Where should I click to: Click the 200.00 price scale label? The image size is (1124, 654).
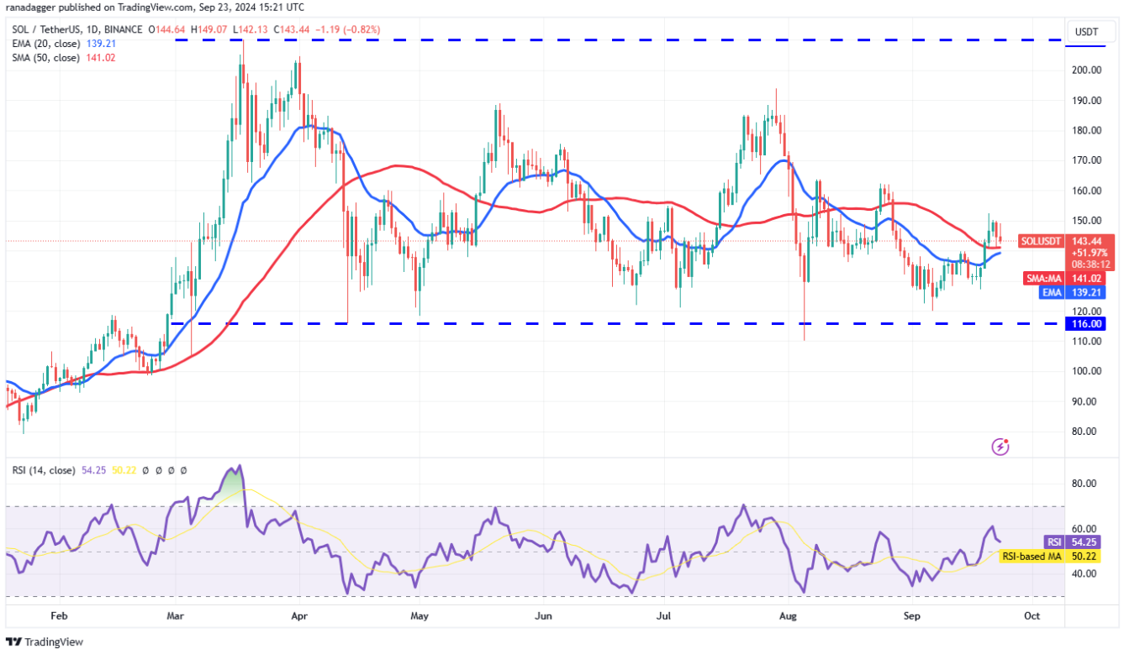(x=1089, y=70)
